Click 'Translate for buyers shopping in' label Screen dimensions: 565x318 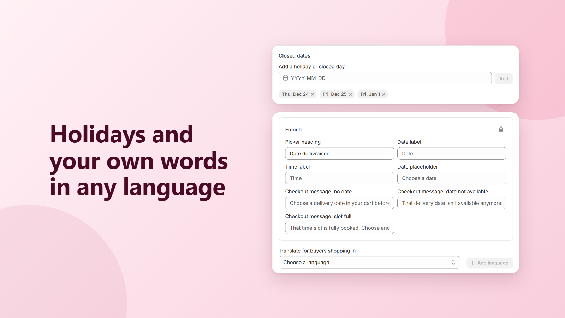click(317, 251)
